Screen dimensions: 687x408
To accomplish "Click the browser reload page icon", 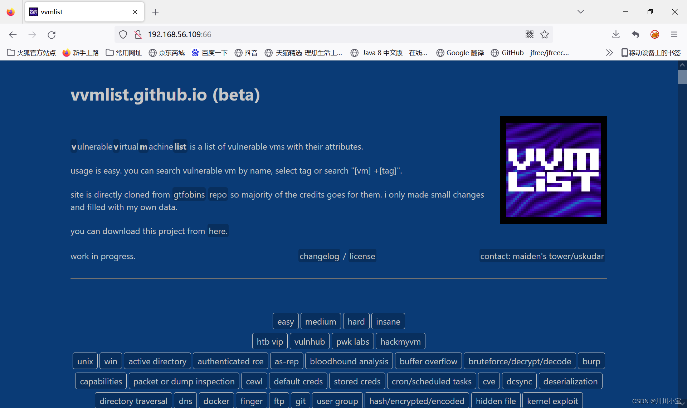I will pos(52,35).
